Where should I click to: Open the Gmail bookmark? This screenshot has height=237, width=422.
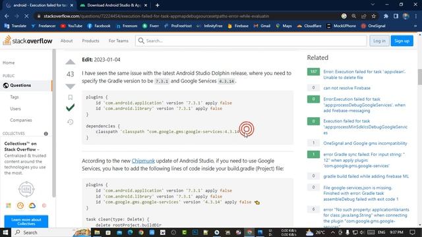pyautogui.click(x=262, y=26)
